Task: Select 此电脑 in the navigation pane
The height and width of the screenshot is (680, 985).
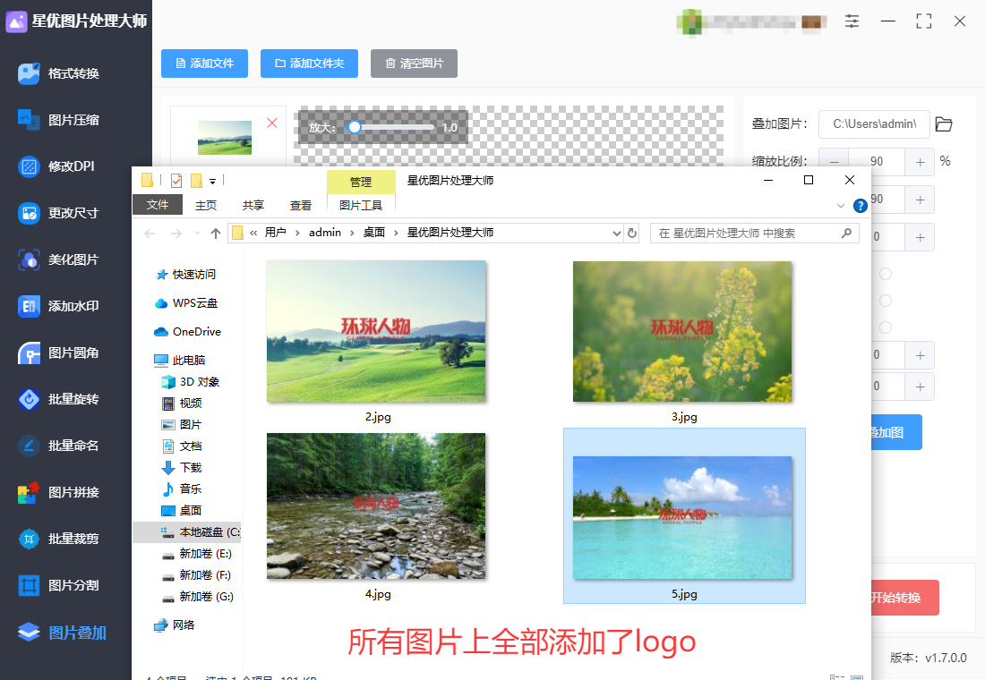Action: (x=180, y=360)
